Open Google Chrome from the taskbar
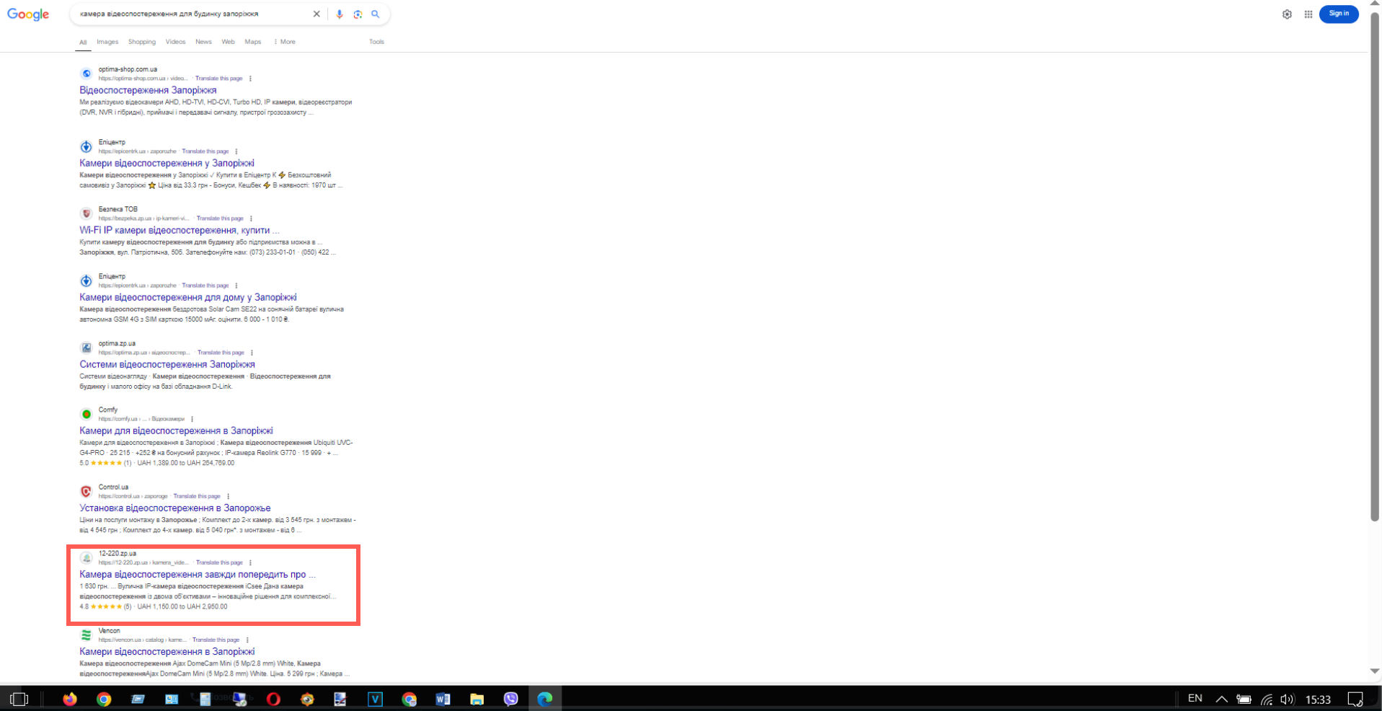 pos(104,699)
